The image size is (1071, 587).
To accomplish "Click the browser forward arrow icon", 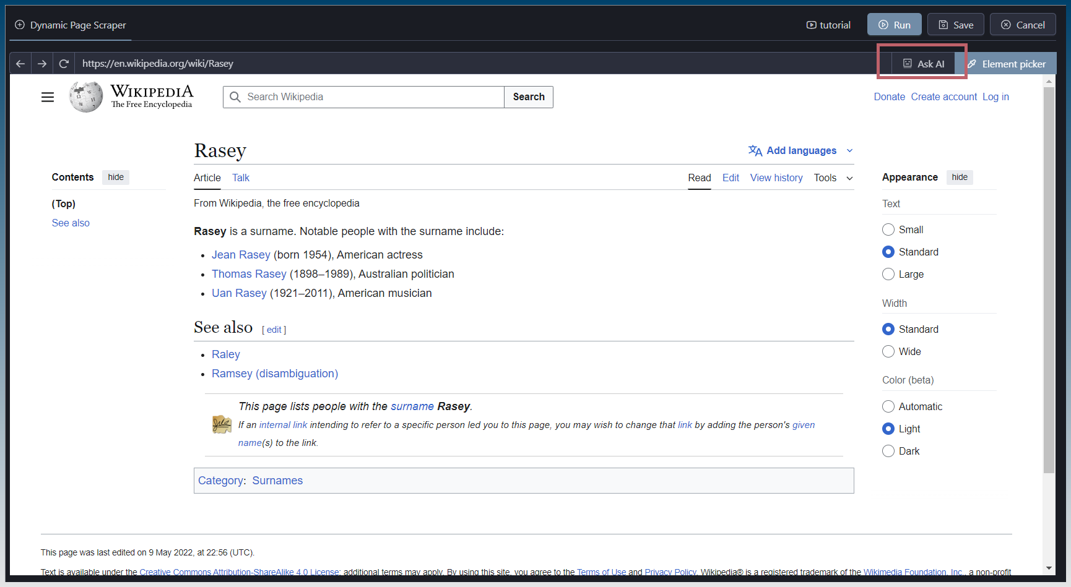I will [42, 64].
